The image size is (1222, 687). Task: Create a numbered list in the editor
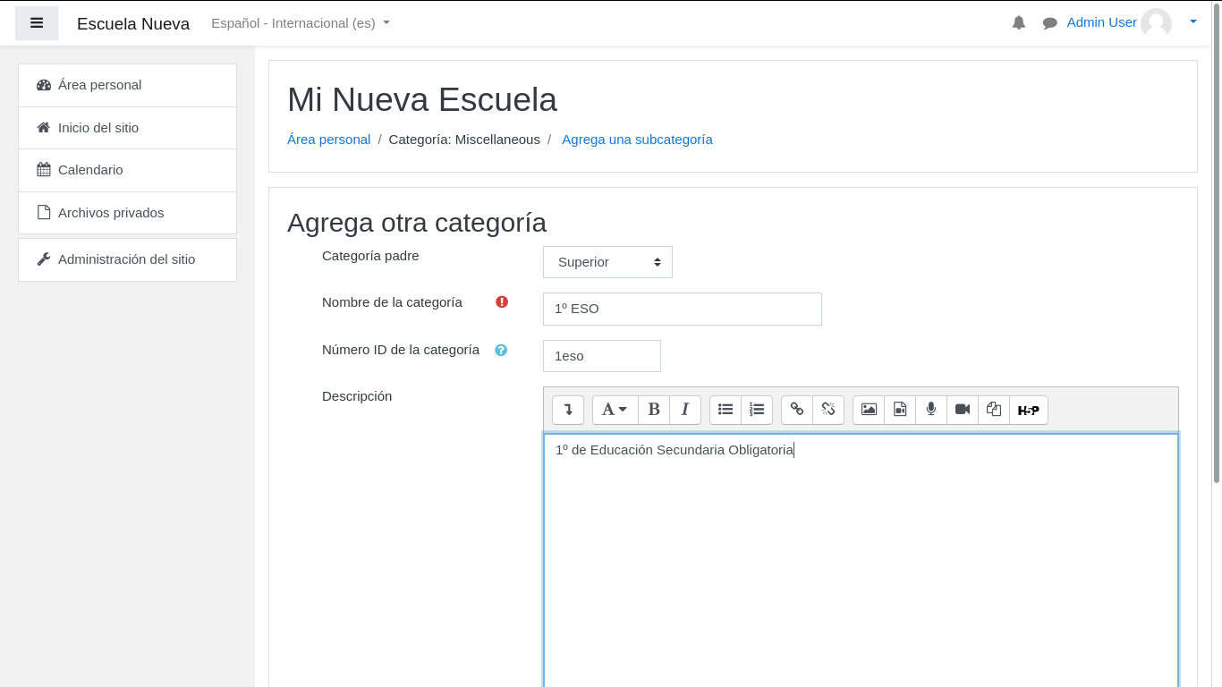point(757,410)
